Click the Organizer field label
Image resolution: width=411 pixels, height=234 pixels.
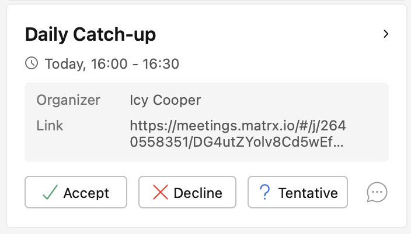(68, 100)
